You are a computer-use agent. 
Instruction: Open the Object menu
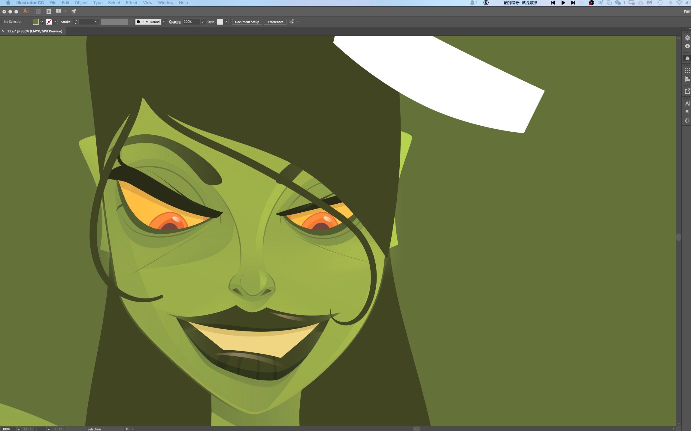coord(81,4)
